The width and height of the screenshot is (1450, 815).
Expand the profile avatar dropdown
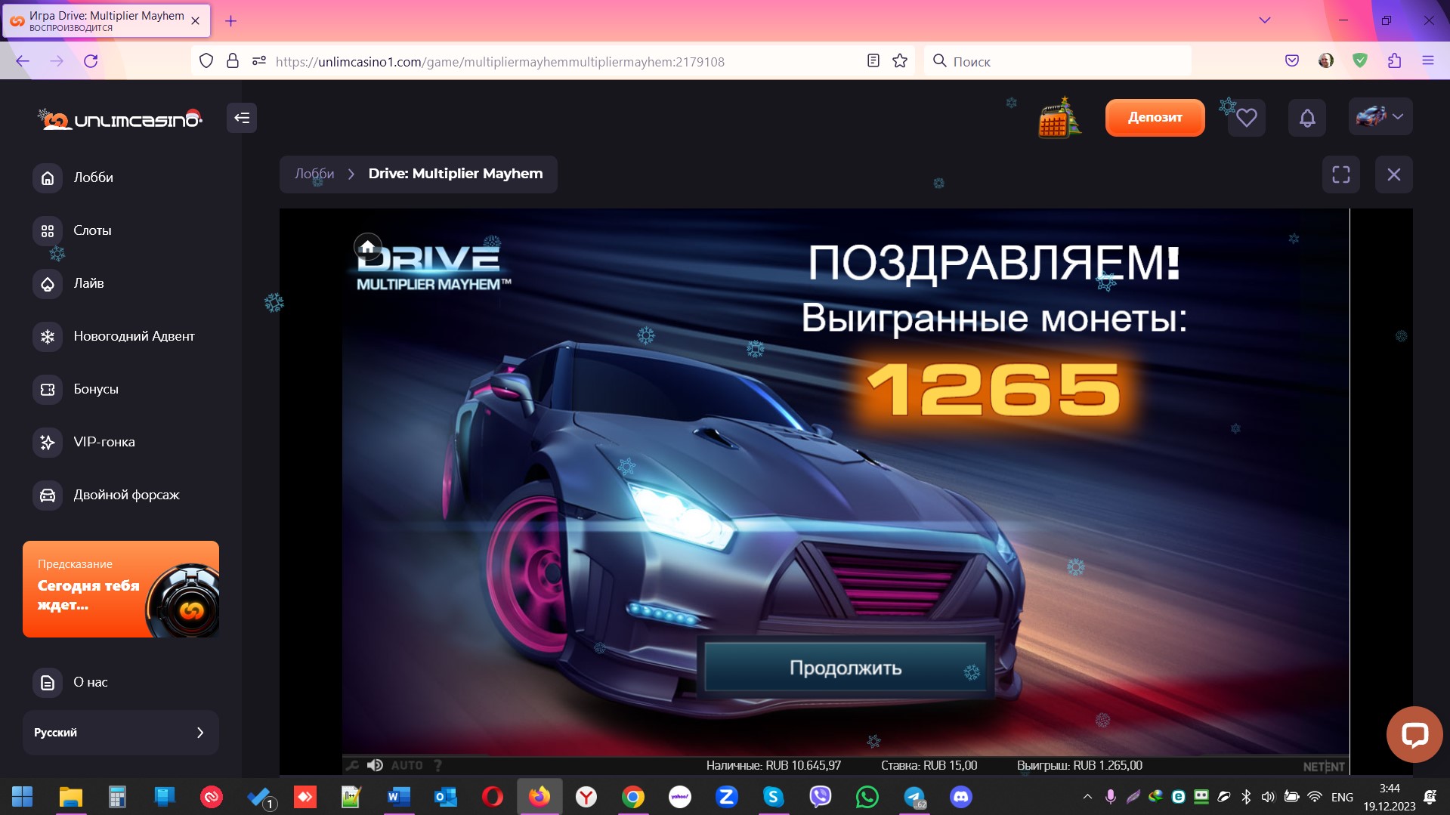pyautogui.click(x=1380, y=117)
